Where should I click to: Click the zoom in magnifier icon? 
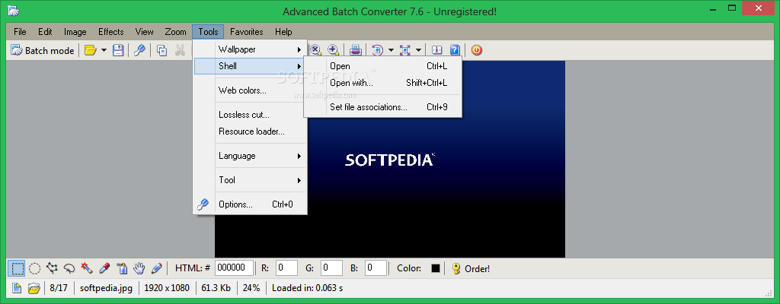[x=333, y=49]
